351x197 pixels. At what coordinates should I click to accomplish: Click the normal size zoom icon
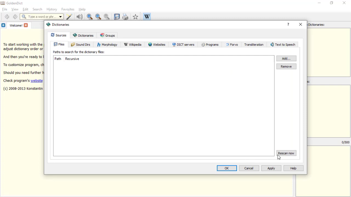pos(107,17)
